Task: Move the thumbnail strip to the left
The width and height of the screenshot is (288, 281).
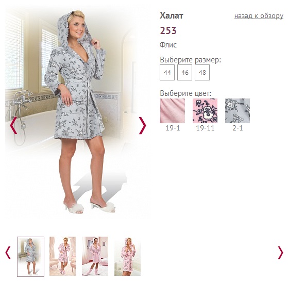Action: coord(8,253)
